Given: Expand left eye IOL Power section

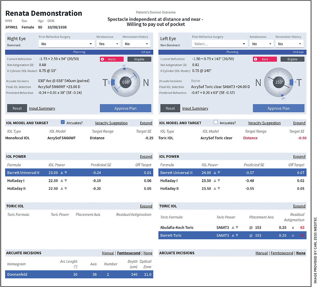Looking at the screenshot, I should tap(299, 157).
